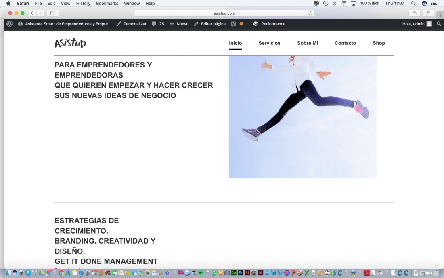The image size is (444, 278).
Task: Launch Illustrator from the Dock
Action: [247, 273]
